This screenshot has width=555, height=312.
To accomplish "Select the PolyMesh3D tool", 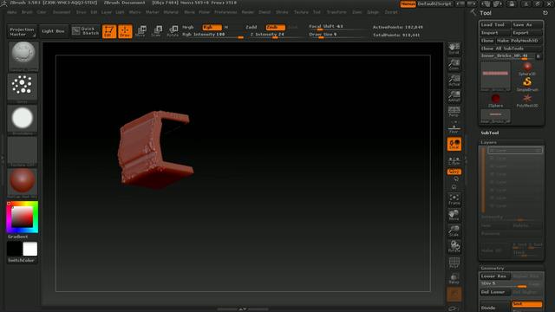I will [x=527, y=101].
